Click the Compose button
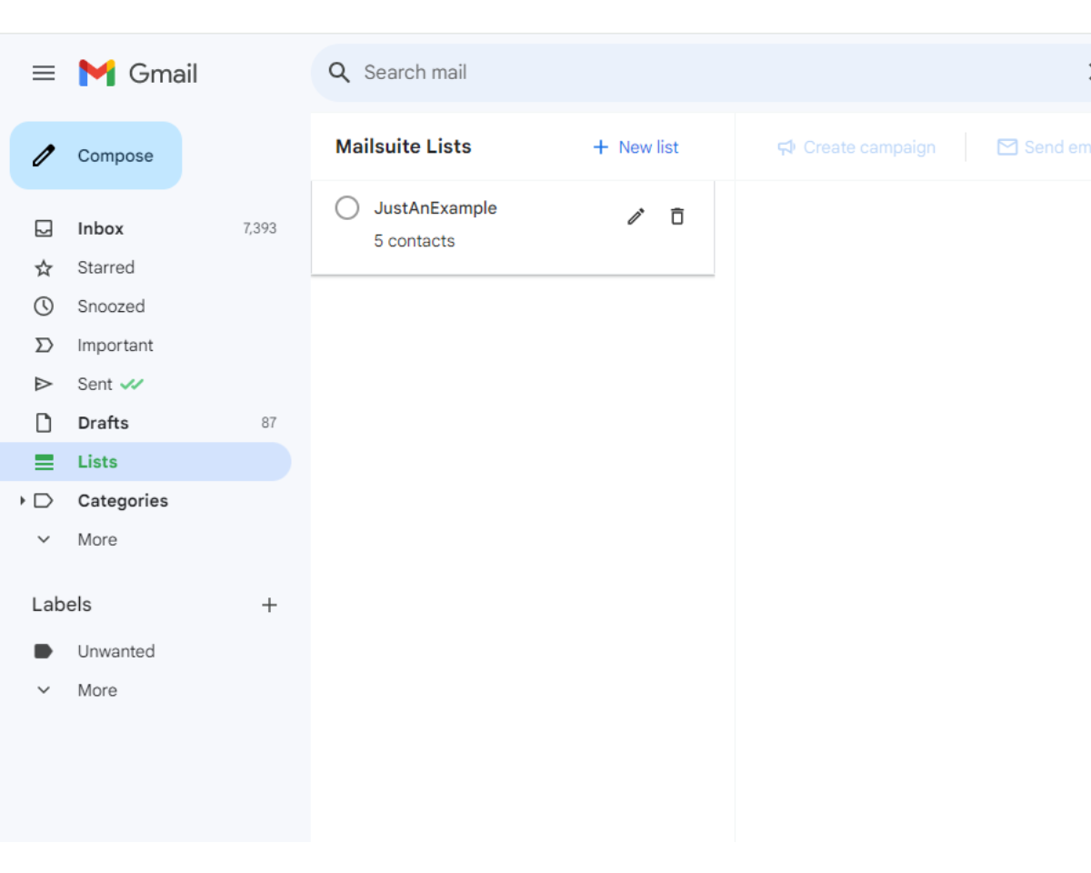The height and width of the screenshot is (873, 1091). click(95, 156)
